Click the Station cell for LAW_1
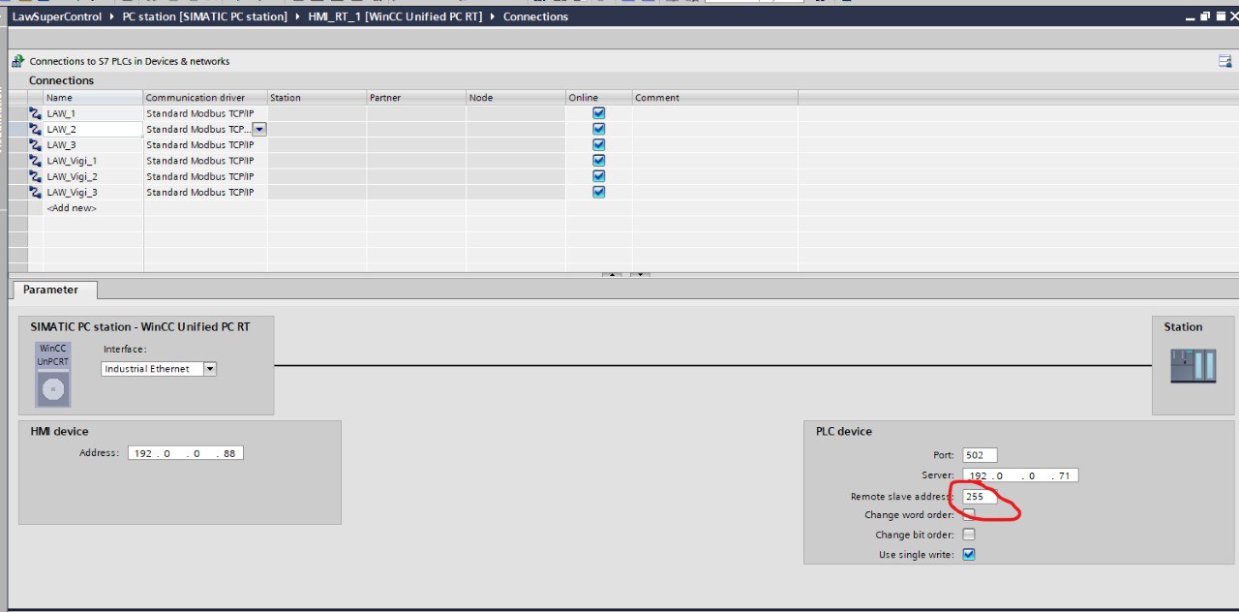The width and height of the screenshot is (1239, 612). pyautogui.click(x=317, y=113)
